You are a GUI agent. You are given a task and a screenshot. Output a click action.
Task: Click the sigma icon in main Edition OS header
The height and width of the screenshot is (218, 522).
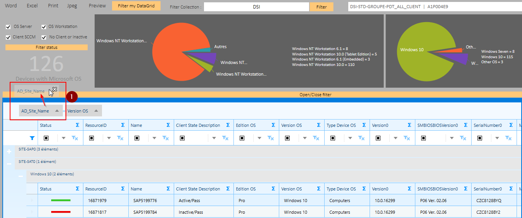pos(273,125)
